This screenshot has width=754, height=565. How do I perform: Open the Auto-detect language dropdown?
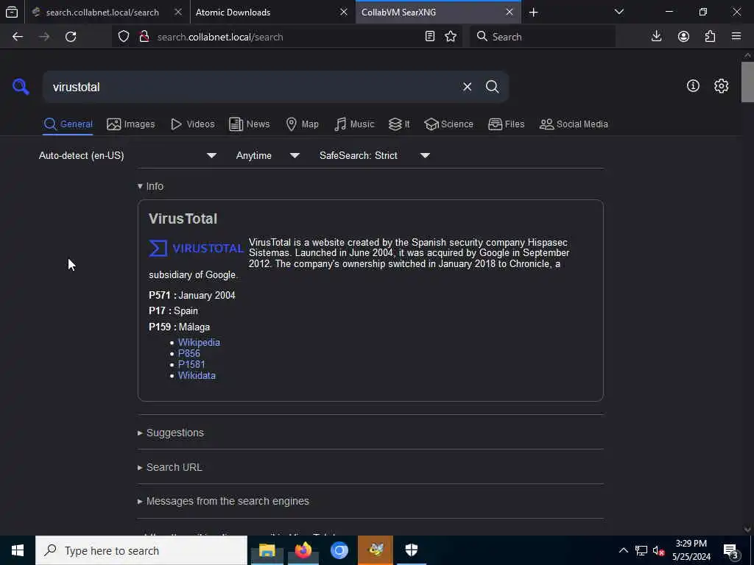[128, 156]
